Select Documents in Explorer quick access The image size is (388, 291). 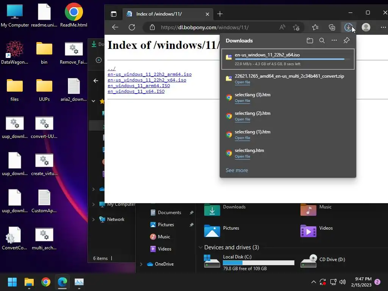pyautogui.click(x=169, y=212)
